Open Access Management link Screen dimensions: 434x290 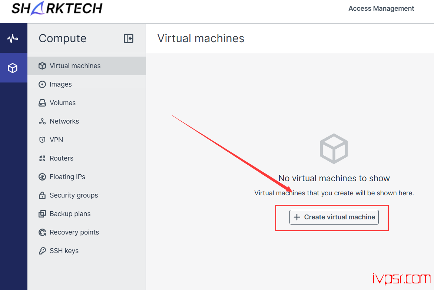(381, 9)
